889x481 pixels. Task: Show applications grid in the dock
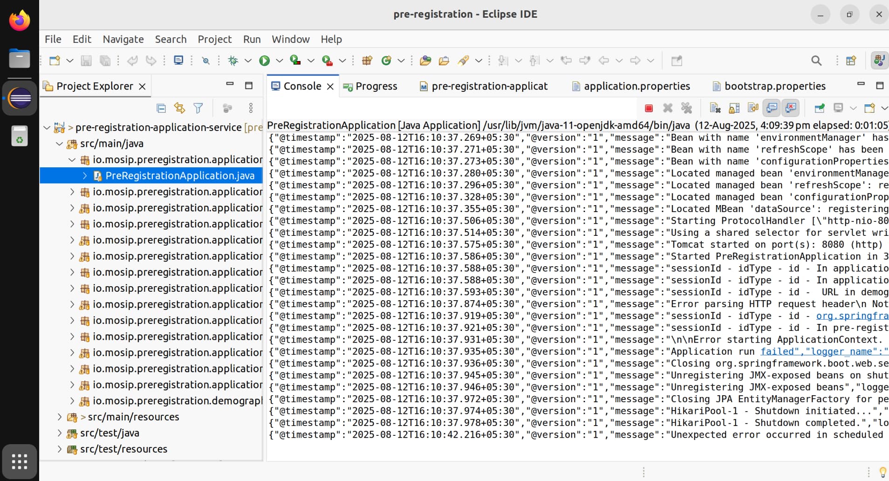(x=20, y=461)
